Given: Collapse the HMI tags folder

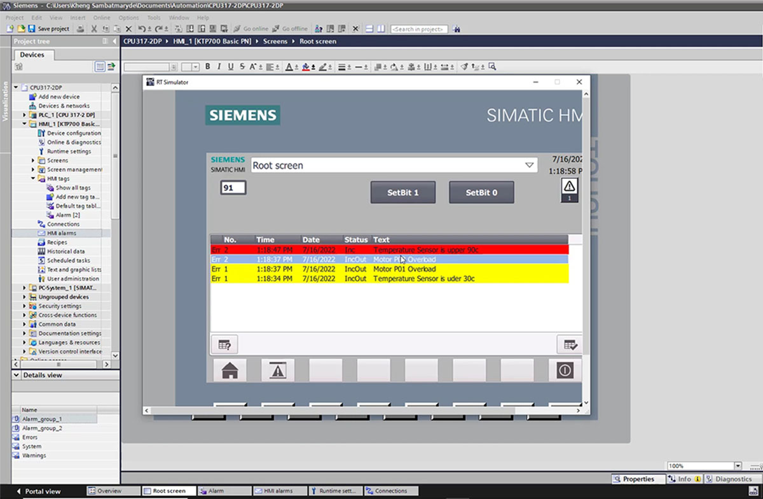Looking at the screenshot, I should pyautogui.click(x=33, y=179).
